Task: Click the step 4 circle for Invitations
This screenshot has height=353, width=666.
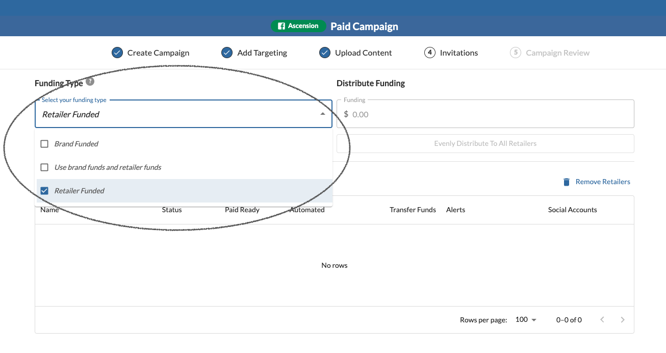Action: click(x=430, y=53)
